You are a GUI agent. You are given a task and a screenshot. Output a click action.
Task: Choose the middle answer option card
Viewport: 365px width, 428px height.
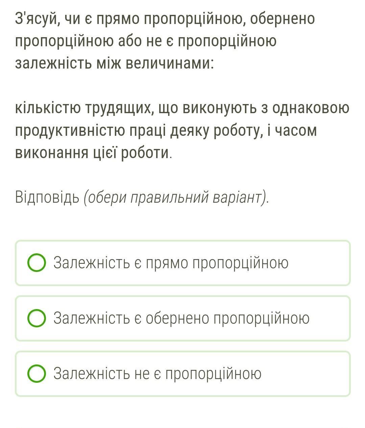click(x=183, y=319)
